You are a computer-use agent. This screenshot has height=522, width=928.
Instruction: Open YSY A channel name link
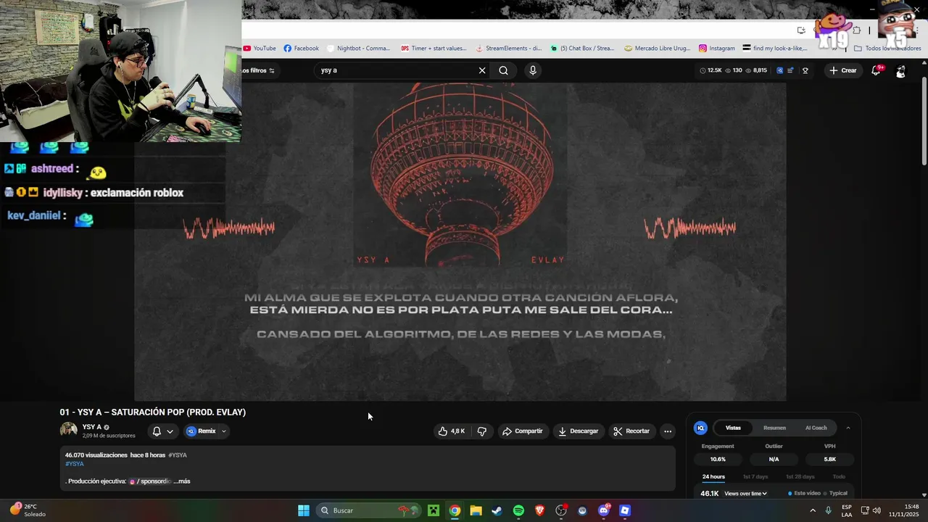(x=91, y=427)
